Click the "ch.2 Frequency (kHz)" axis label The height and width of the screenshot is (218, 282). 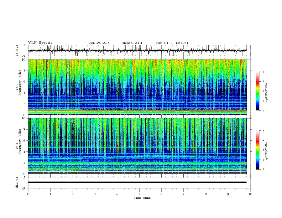click(19, 142)
